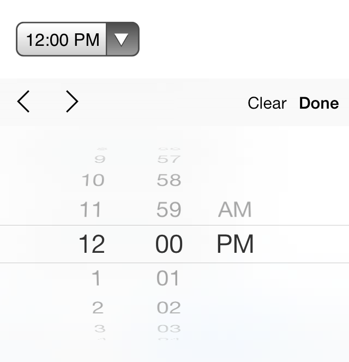Click the previous field left arrow
Viewport: 349px width, 362px height.
click(x=23, y=102)
